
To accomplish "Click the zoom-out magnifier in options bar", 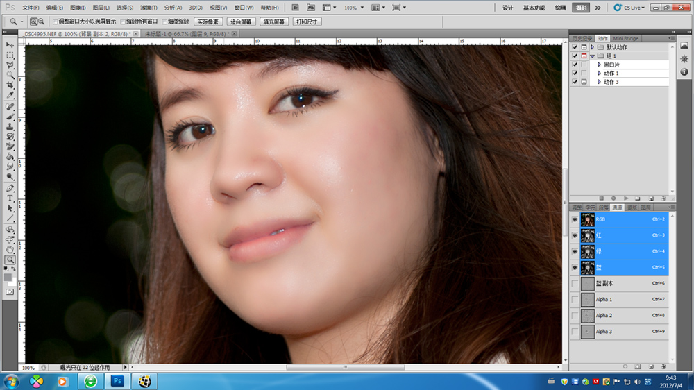I will pos(42,22).
